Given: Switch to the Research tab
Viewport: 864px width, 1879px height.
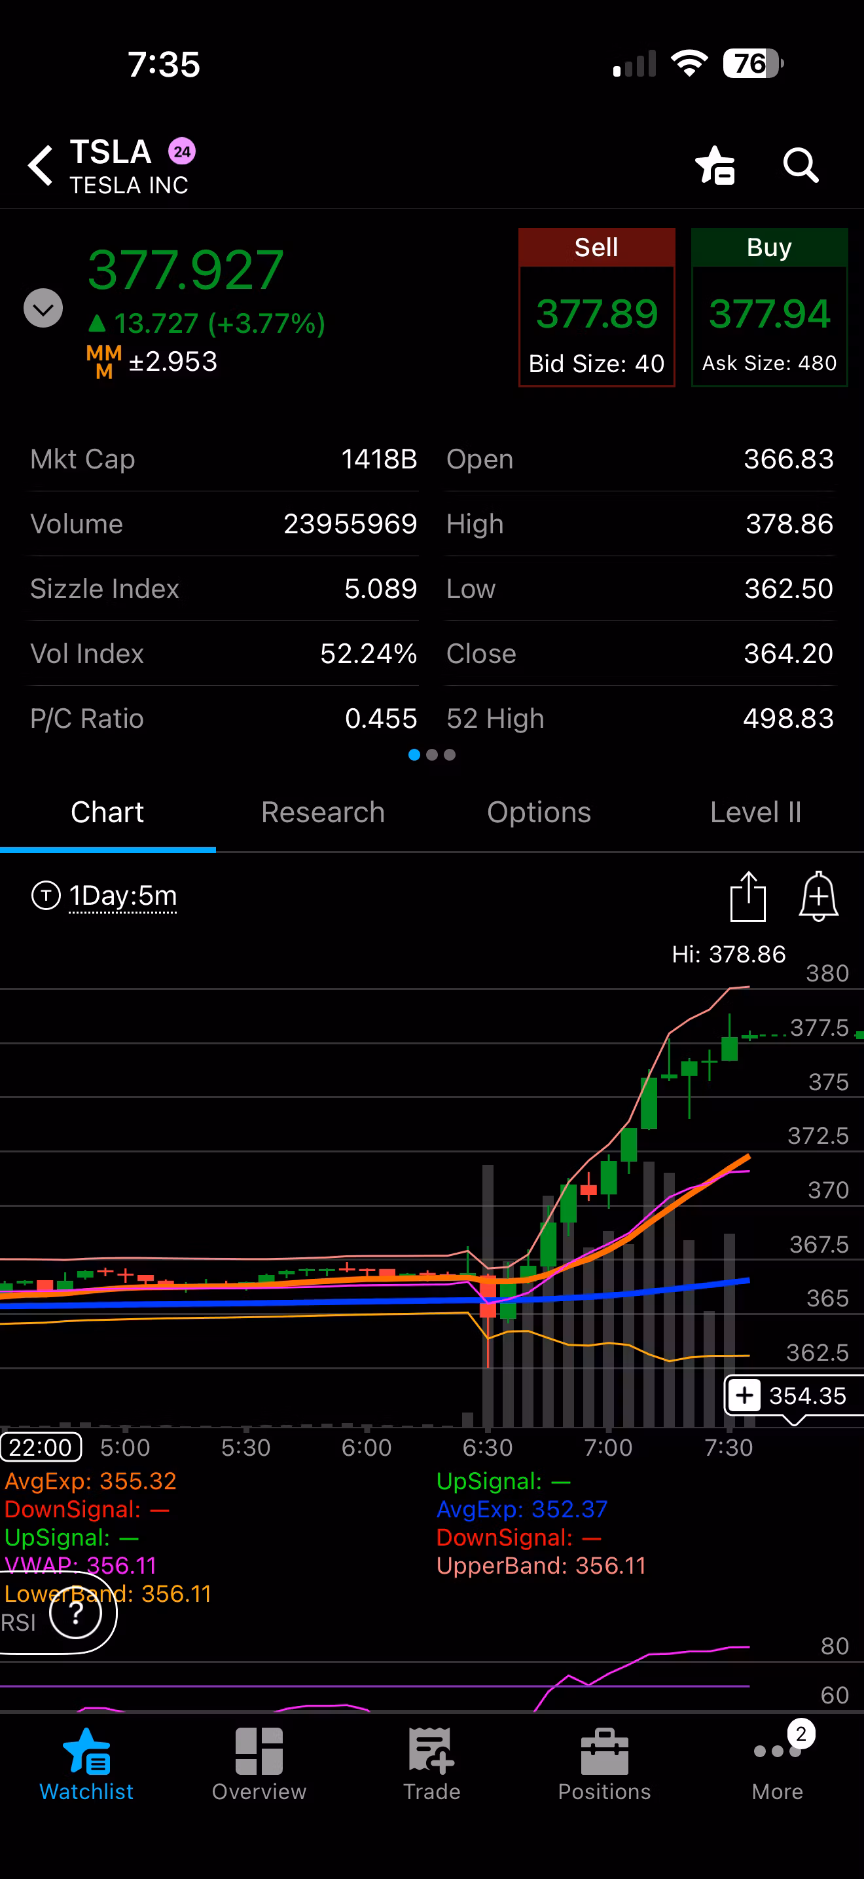Looking at the screenshot, I should (323, 812).
